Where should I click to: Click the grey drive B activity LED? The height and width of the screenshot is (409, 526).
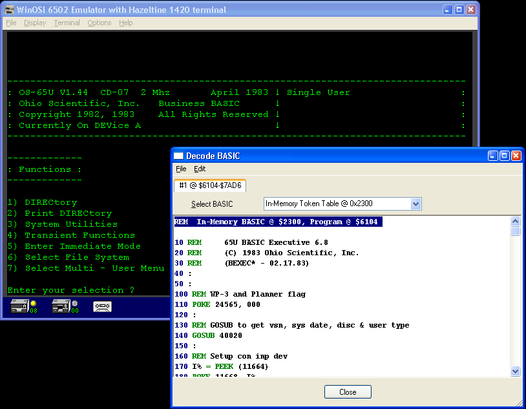point(74,303)
